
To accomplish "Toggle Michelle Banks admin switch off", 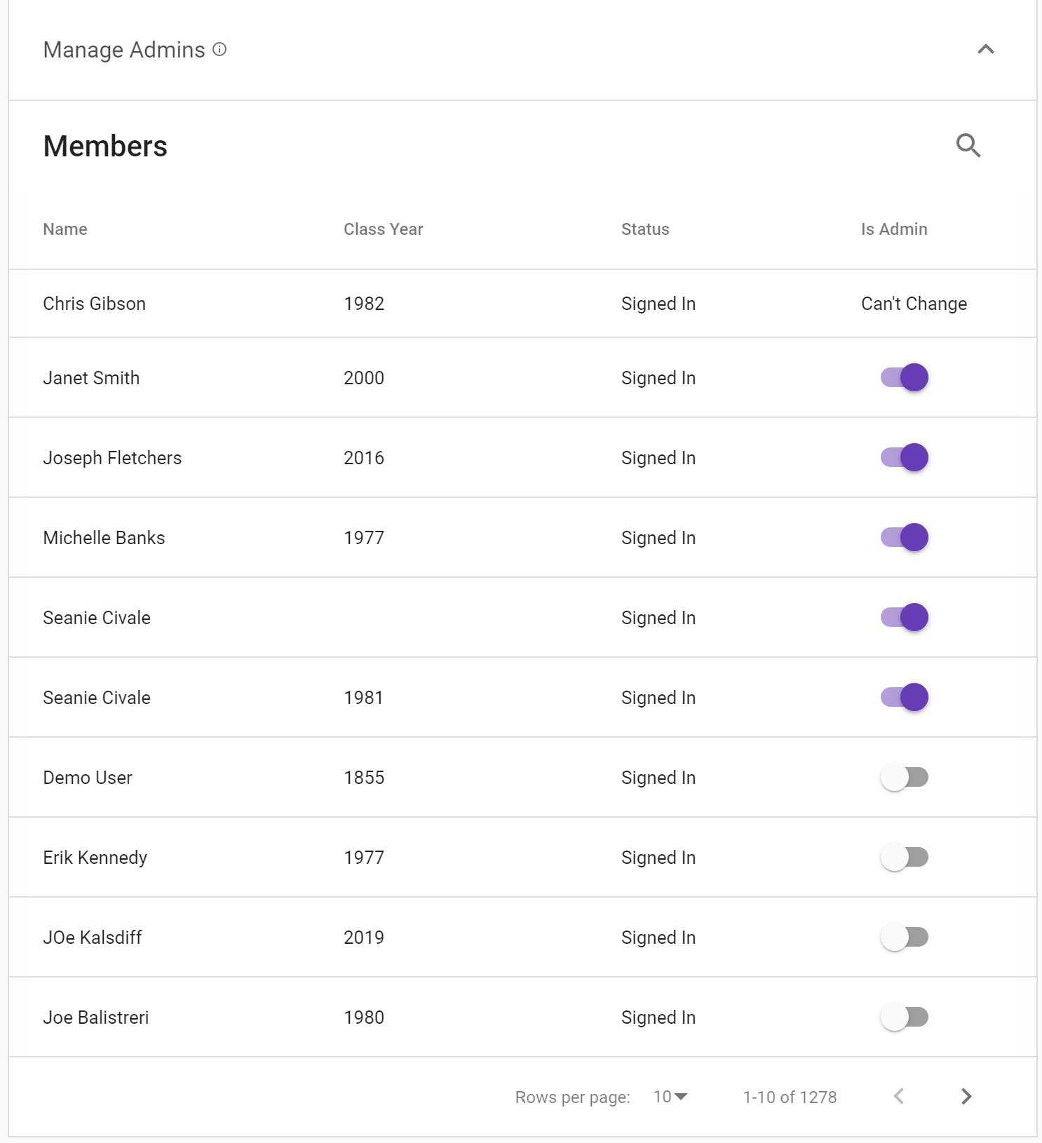I will point(905,537).
